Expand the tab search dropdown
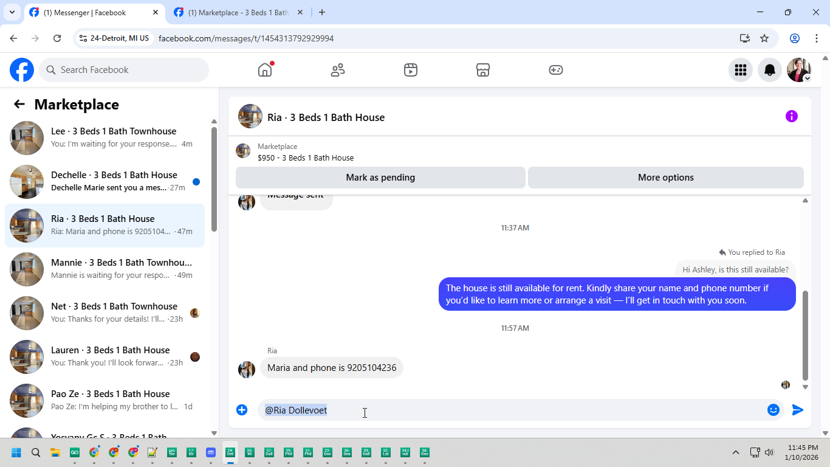This screenshot has width=830, height=467. tap(12, 12)
